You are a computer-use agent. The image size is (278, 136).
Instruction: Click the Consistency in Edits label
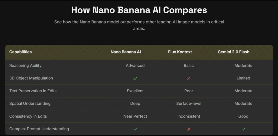coord(28,116)
